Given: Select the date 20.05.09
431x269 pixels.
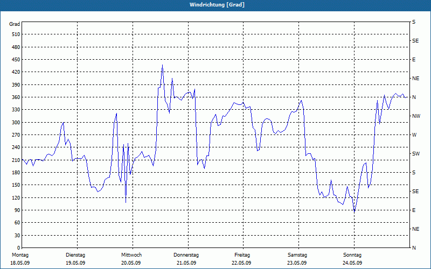Looking at the screenshot, I should [131, 263].
